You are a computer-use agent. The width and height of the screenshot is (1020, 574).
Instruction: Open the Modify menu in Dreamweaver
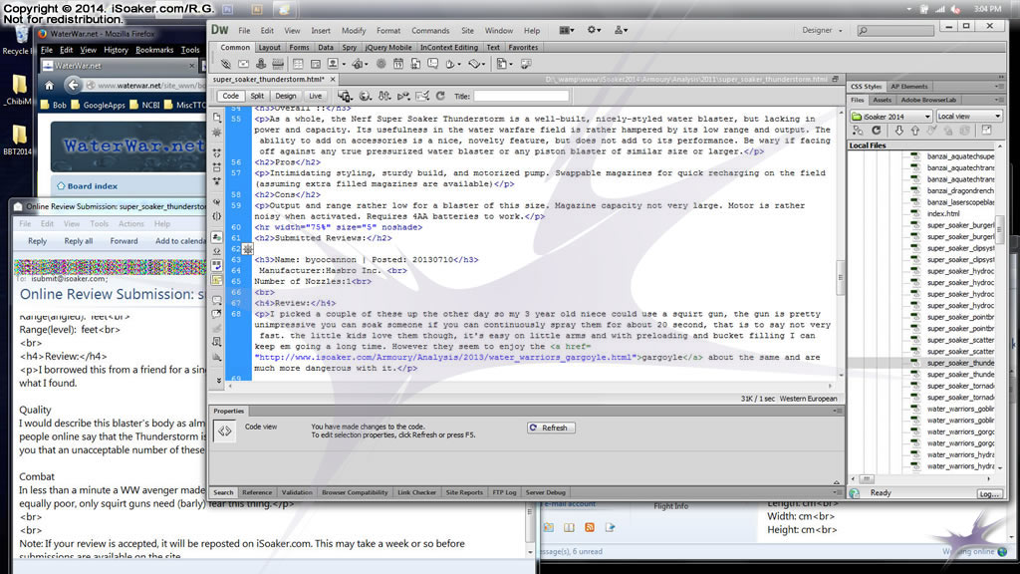(354, 31)
